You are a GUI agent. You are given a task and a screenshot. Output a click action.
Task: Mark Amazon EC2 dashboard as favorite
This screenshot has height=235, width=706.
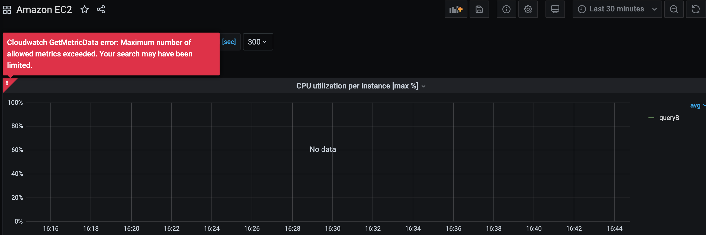click(x=84, y=9)
